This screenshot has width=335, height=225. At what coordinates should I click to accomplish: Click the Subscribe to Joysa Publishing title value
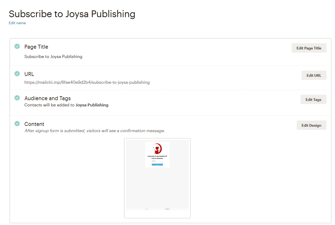[x=53, y=56]
